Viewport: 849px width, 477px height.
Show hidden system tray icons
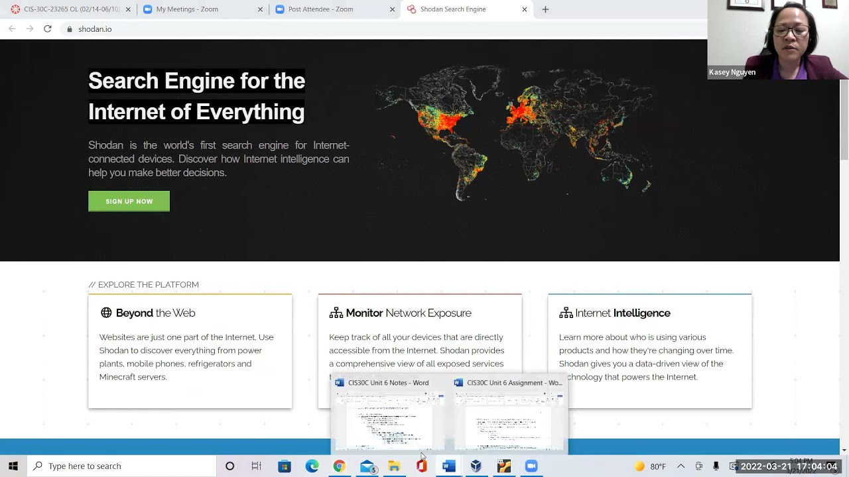(x=681, y=466)
